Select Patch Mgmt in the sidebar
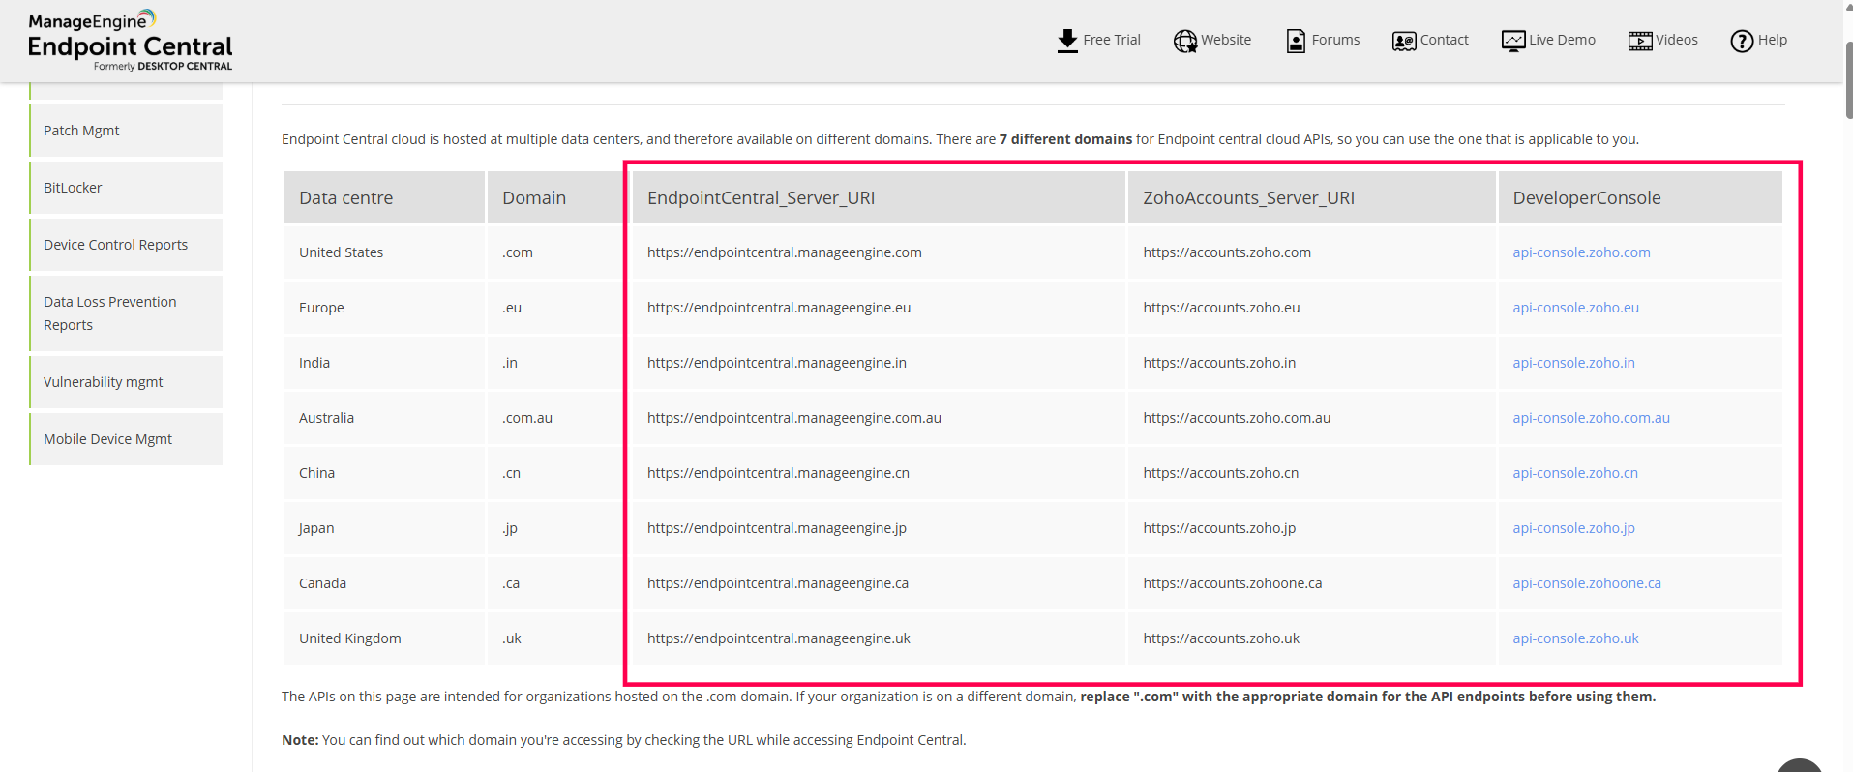 [x=127, y=131]
